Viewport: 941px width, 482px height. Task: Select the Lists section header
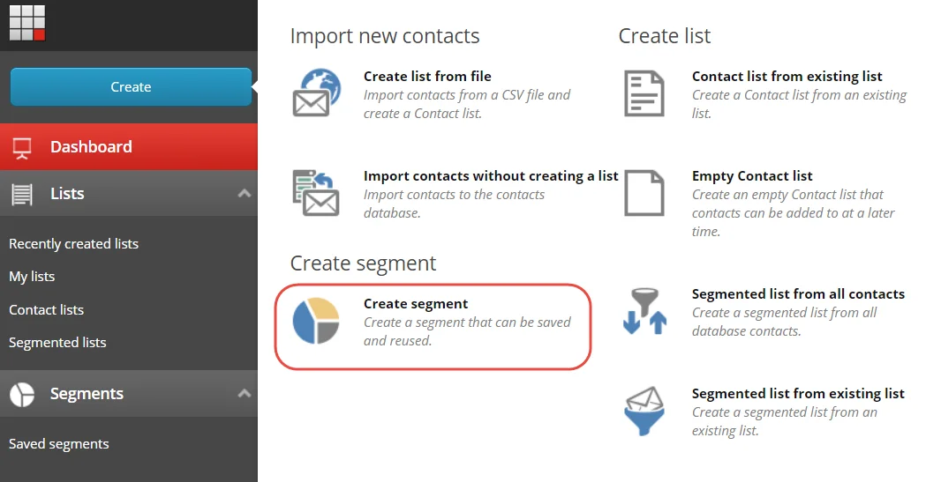128,193
